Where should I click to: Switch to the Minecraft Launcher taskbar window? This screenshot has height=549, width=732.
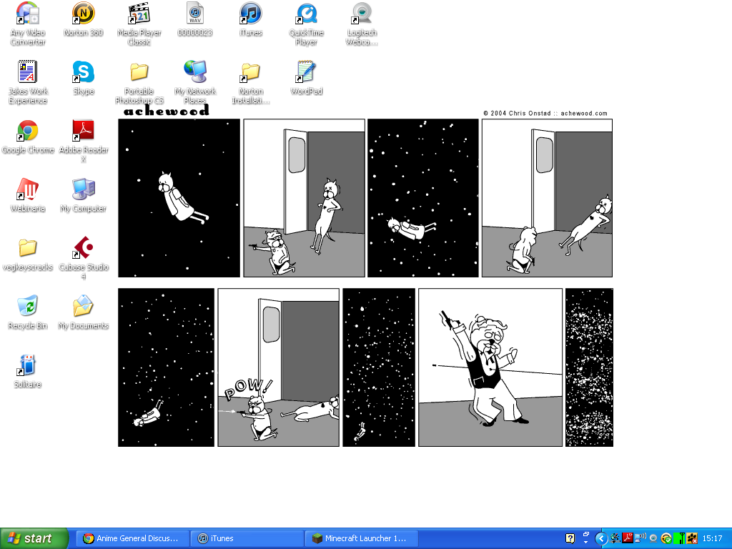(x=361, y=538)
